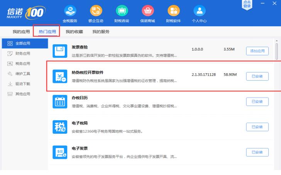Click the 防伪税控开票软件 app icon
Screen dimensions: 281x175
pyautogui.click(x=60, y=76)
